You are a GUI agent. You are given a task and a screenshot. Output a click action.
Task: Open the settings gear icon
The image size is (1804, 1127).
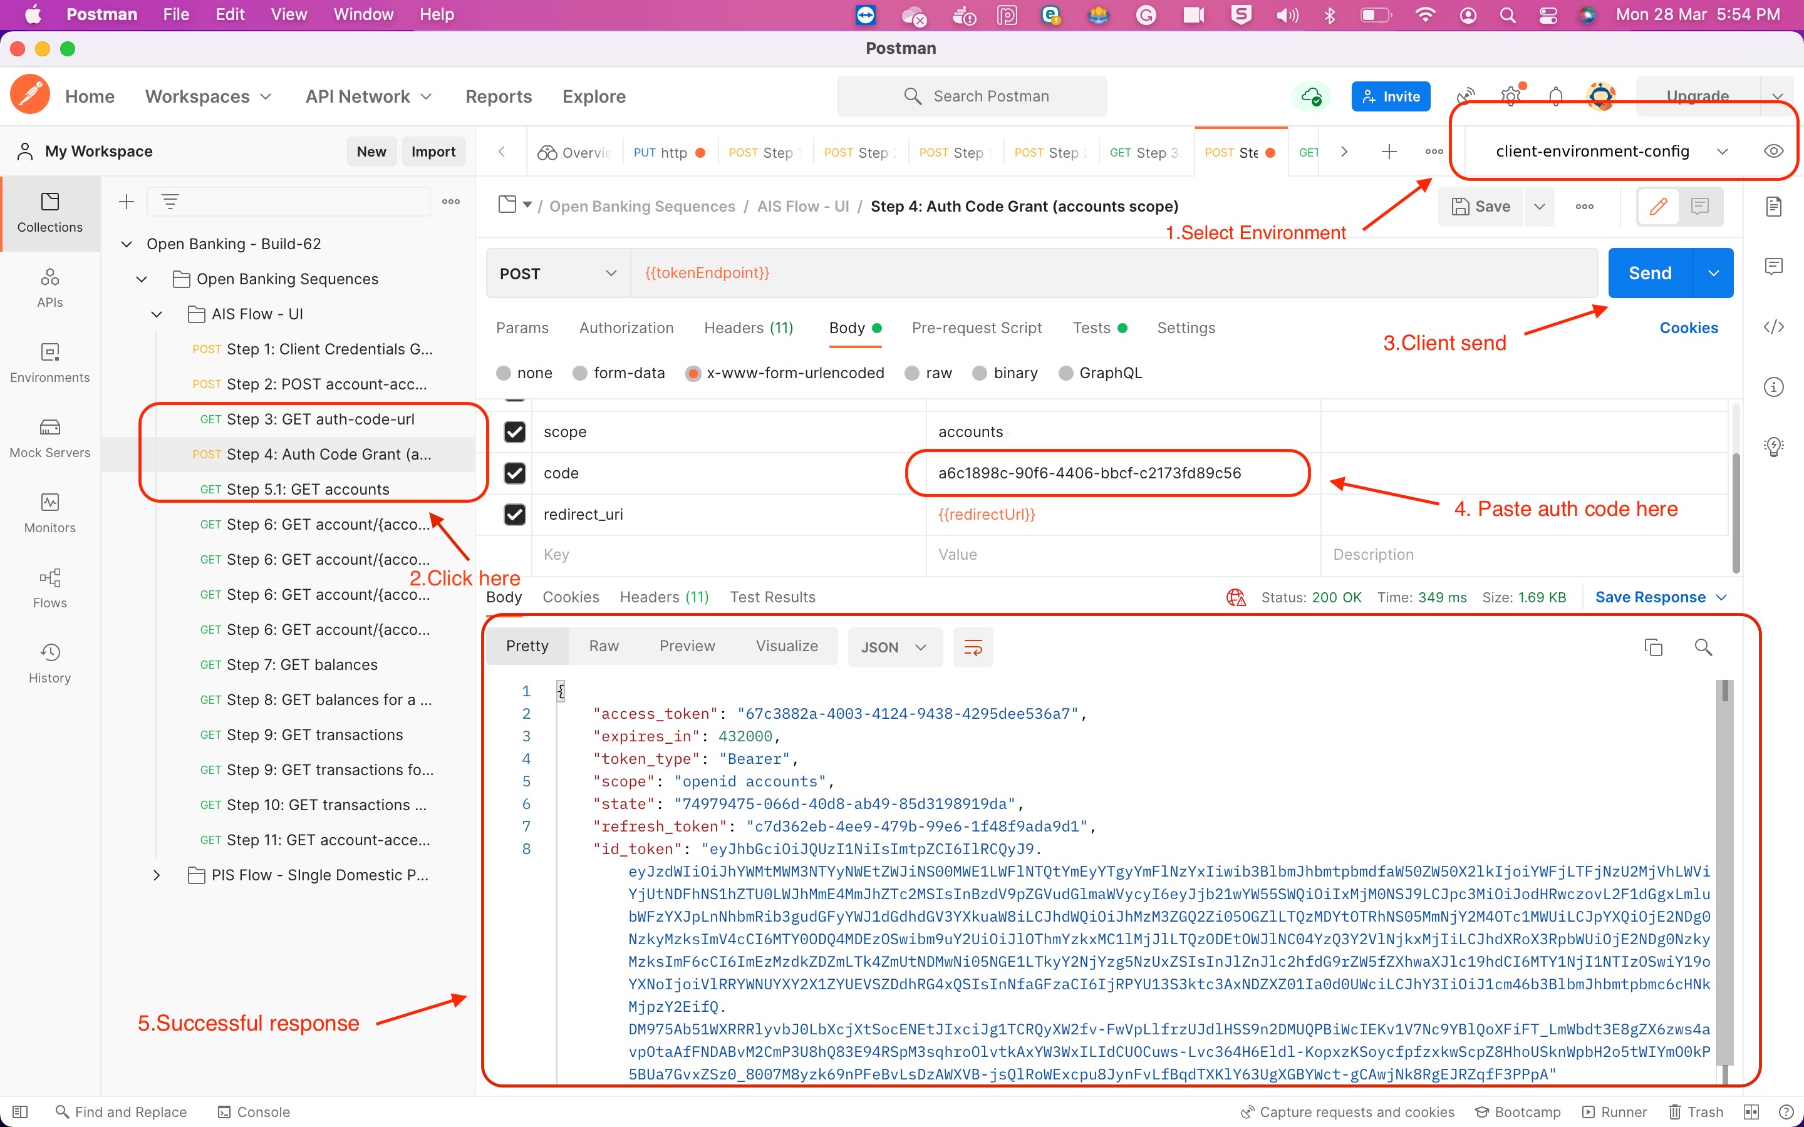point(1511,96)
